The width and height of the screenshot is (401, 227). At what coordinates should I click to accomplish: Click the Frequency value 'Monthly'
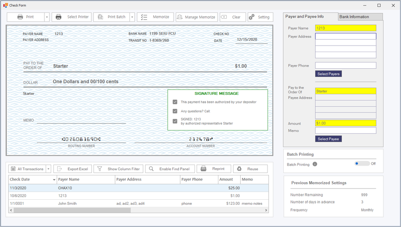coord(367,210)
